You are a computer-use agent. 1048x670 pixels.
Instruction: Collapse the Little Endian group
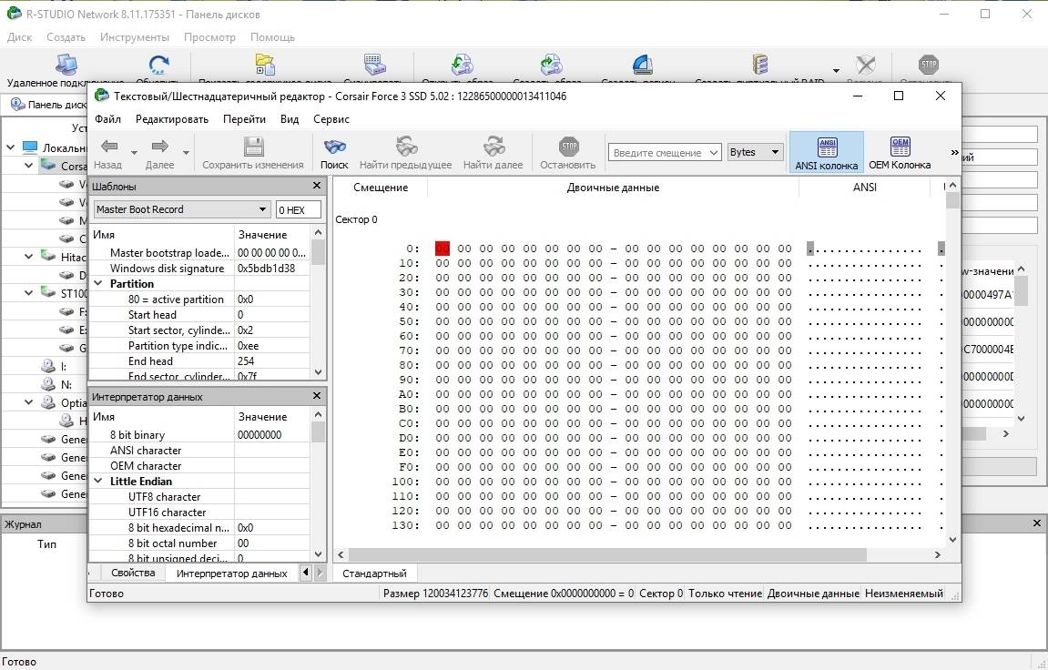tap(98, 481)
